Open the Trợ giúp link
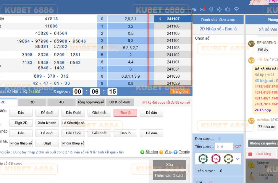 tap(184, 152)
